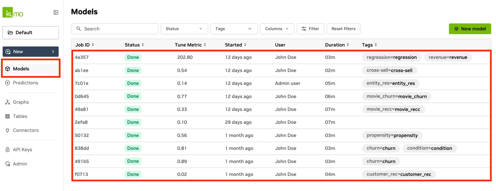The width and height of the screenshot is (496, 191).
Task: Click the Models cube icon
Action: [x=8, y=69]
